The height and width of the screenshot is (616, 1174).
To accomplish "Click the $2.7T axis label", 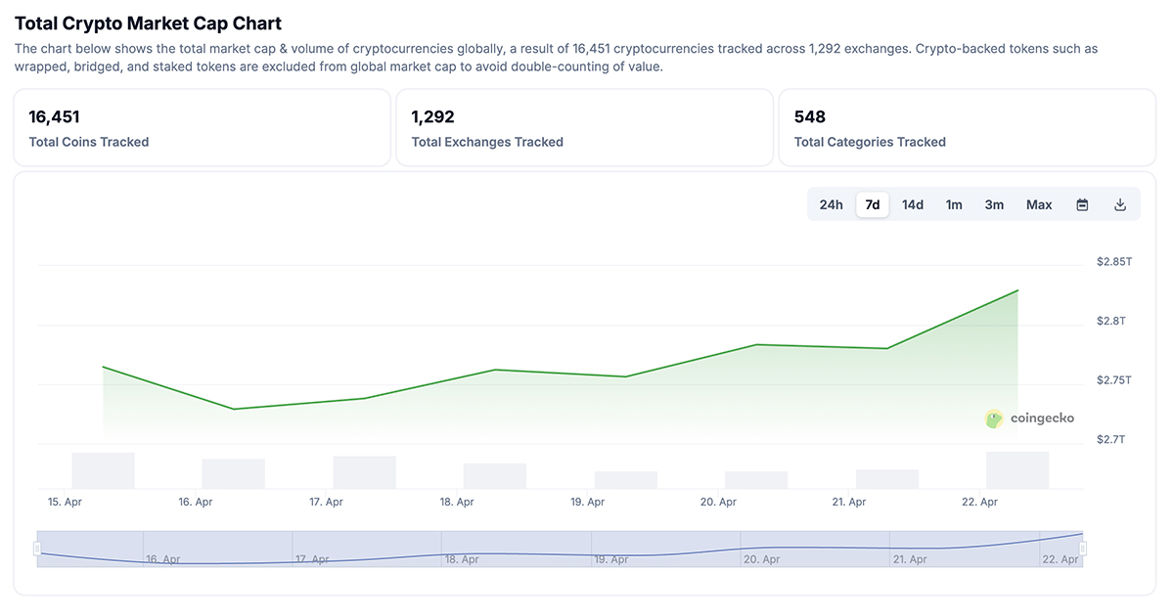I will pos(1111,439).
